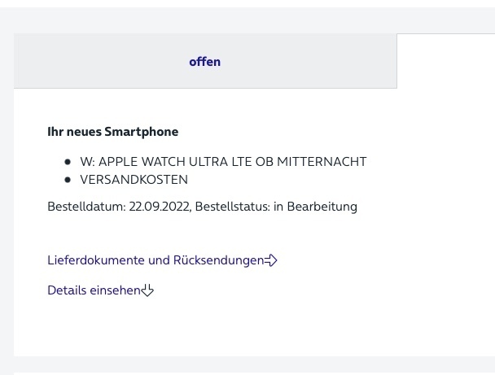Click the word 'MITTERNACHT' in the product name

(x=322, y=162)
